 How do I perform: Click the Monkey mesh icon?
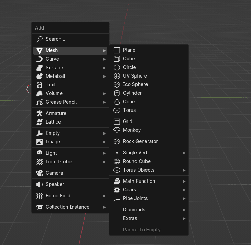[117, 130]
